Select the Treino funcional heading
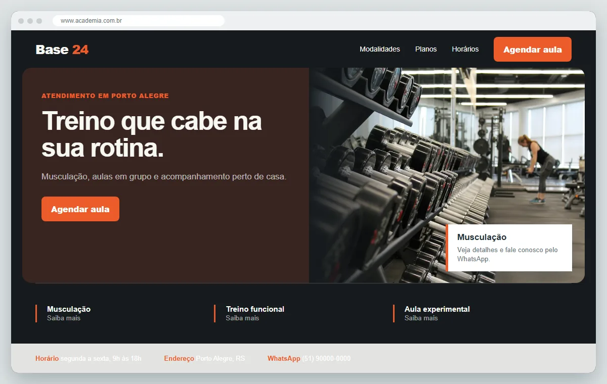 [x=255, y=309]
